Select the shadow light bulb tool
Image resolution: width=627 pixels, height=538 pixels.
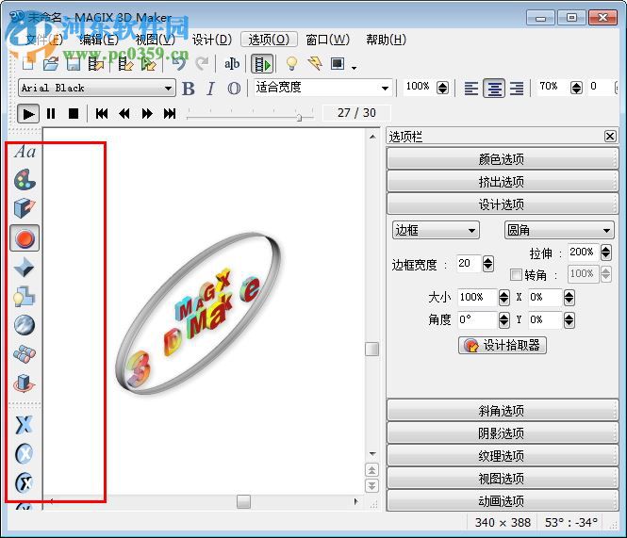pyautogui.click(x=25, y=296)
